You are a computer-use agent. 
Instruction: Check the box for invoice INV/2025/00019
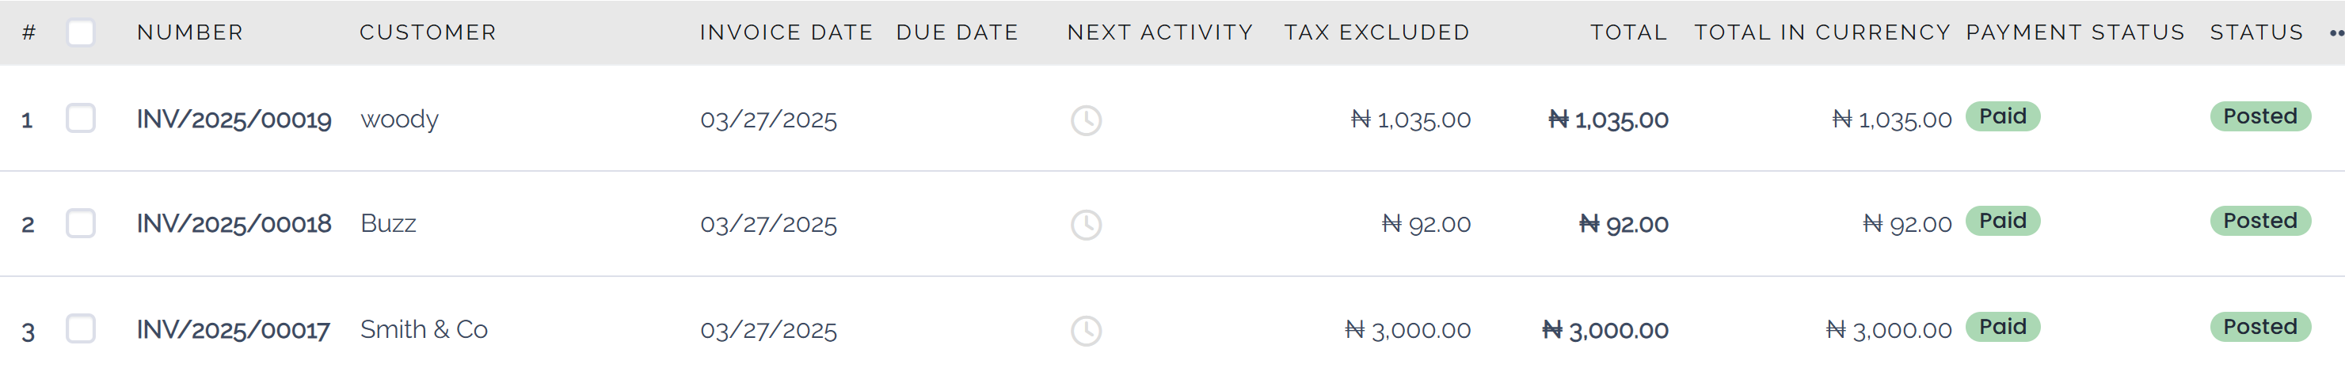click(81, 118)
